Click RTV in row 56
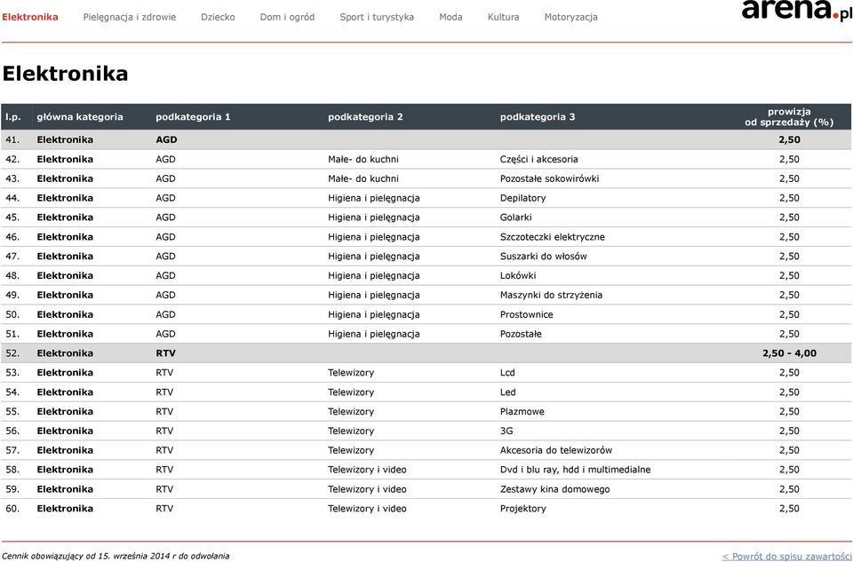 (164, 431)
